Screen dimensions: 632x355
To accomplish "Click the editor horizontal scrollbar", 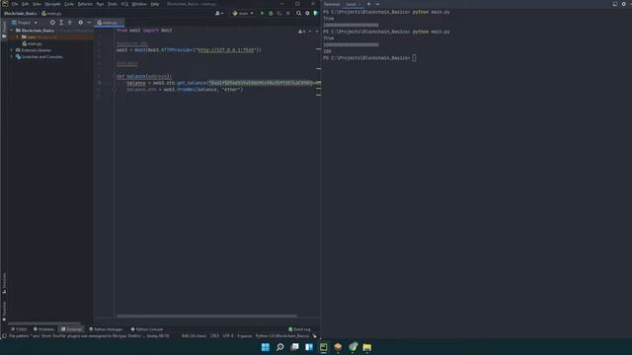I will point(206,316).
